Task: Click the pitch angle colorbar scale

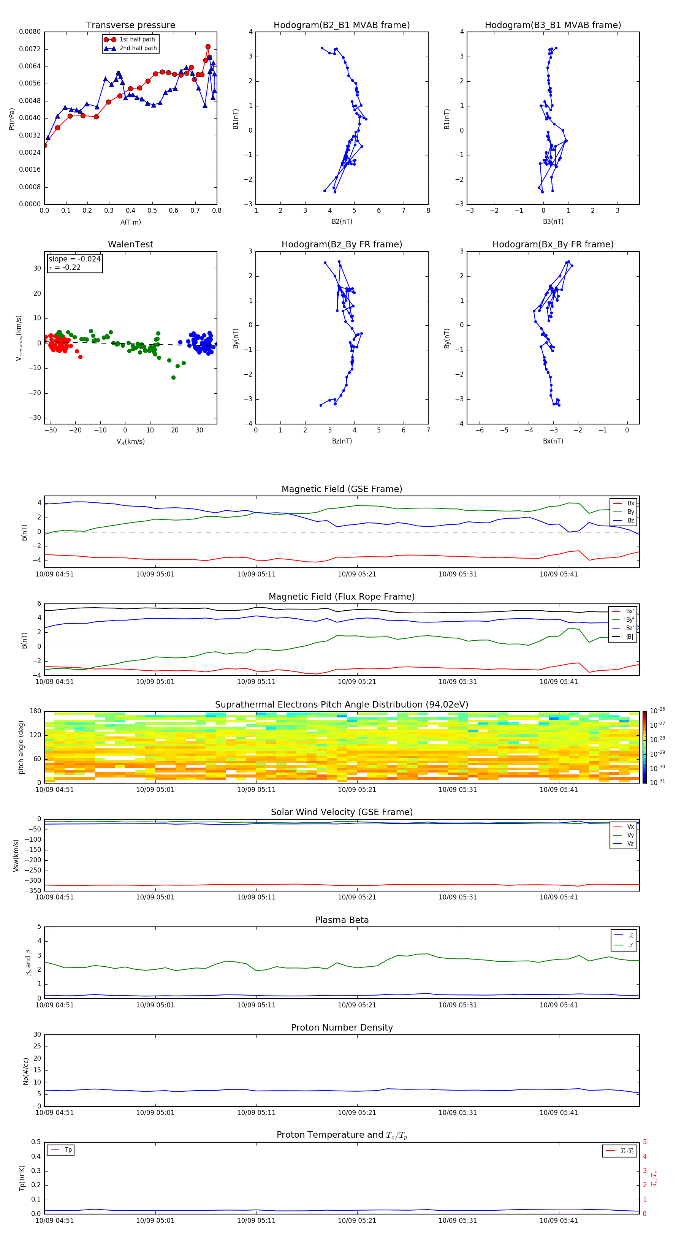Action: [x=644, y=747]
